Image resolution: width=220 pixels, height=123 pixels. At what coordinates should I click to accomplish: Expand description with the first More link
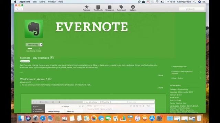click(160, 75)
